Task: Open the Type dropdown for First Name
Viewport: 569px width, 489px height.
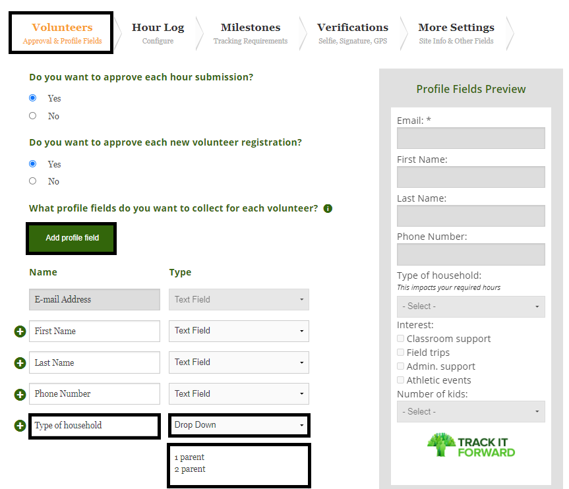Action: coord(239,331)
